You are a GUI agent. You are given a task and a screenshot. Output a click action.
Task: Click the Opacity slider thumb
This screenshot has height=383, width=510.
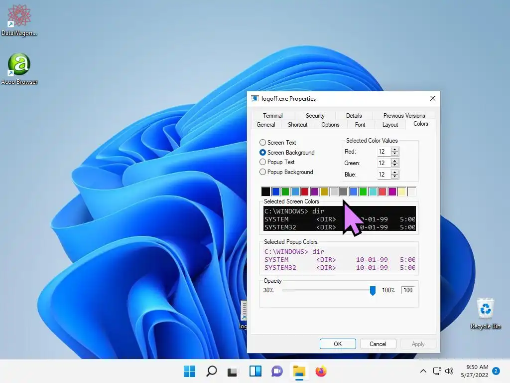373,291
